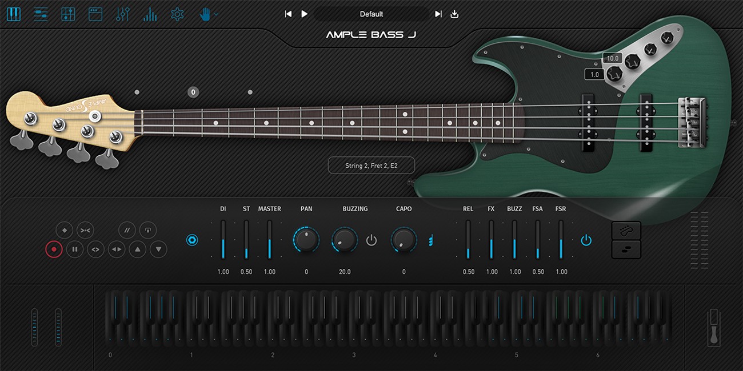Skip to next preset
The height and width of the screenshot is (371, 743).
[438, 14]
